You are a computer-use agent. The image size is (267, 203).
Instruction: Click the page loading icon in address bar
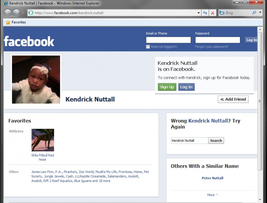point(31,13)
